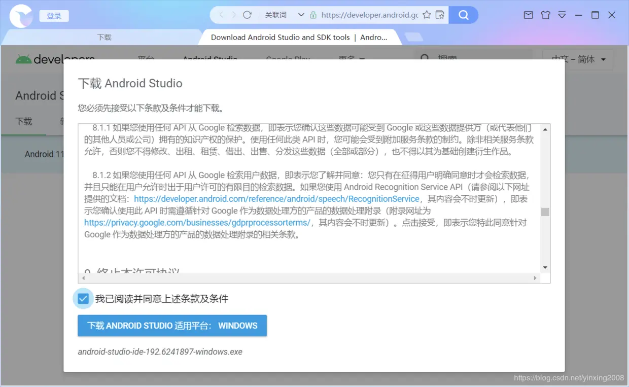Open the privacy.google.com gdprprocessorterms link
Screen dimensions: 629x387
tap(197, 223)
